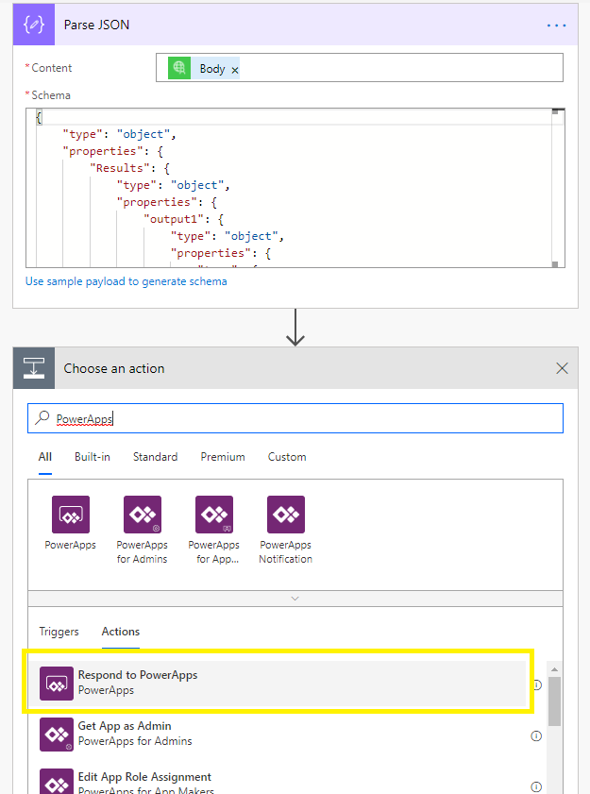Switch to the Premium tab
This screenshot has height=794, width=590.
(223, 457)
